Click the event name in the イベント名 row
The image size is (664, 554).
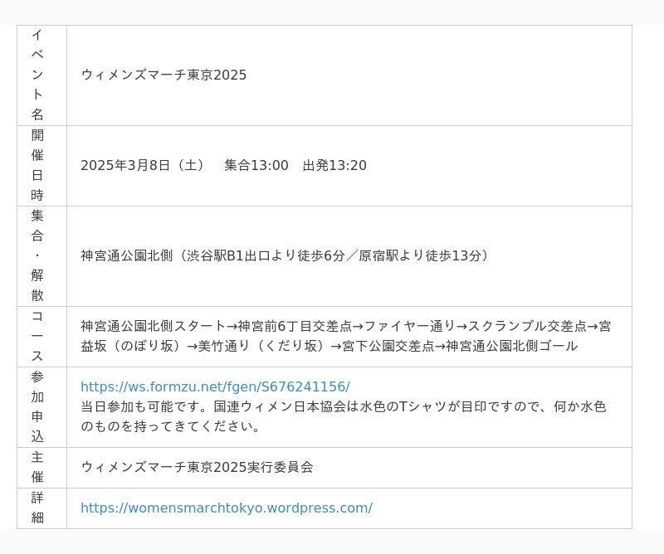pyautogui.click(x=164, y=75)
